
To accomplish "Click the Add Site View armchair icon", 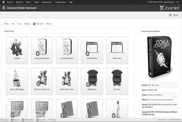I will tap(92, 78).
